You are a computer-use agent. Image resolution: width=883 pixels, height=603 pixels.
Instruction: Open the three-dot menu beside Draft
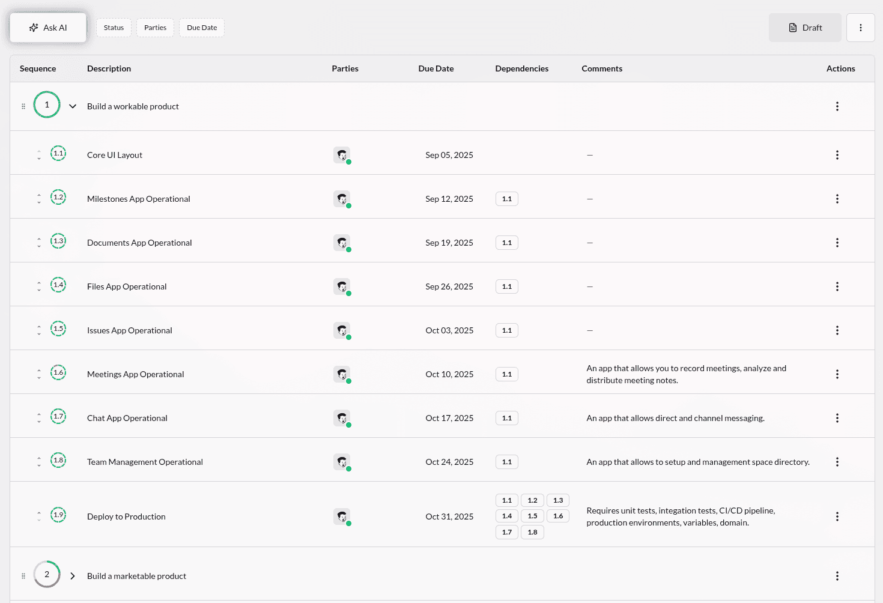tap(860, 27)
